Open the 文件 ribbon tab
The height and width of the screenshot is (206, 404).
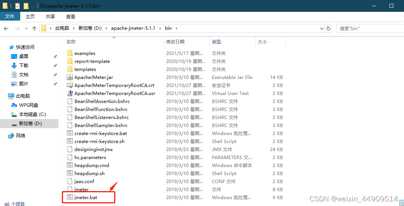click(10, 16)
